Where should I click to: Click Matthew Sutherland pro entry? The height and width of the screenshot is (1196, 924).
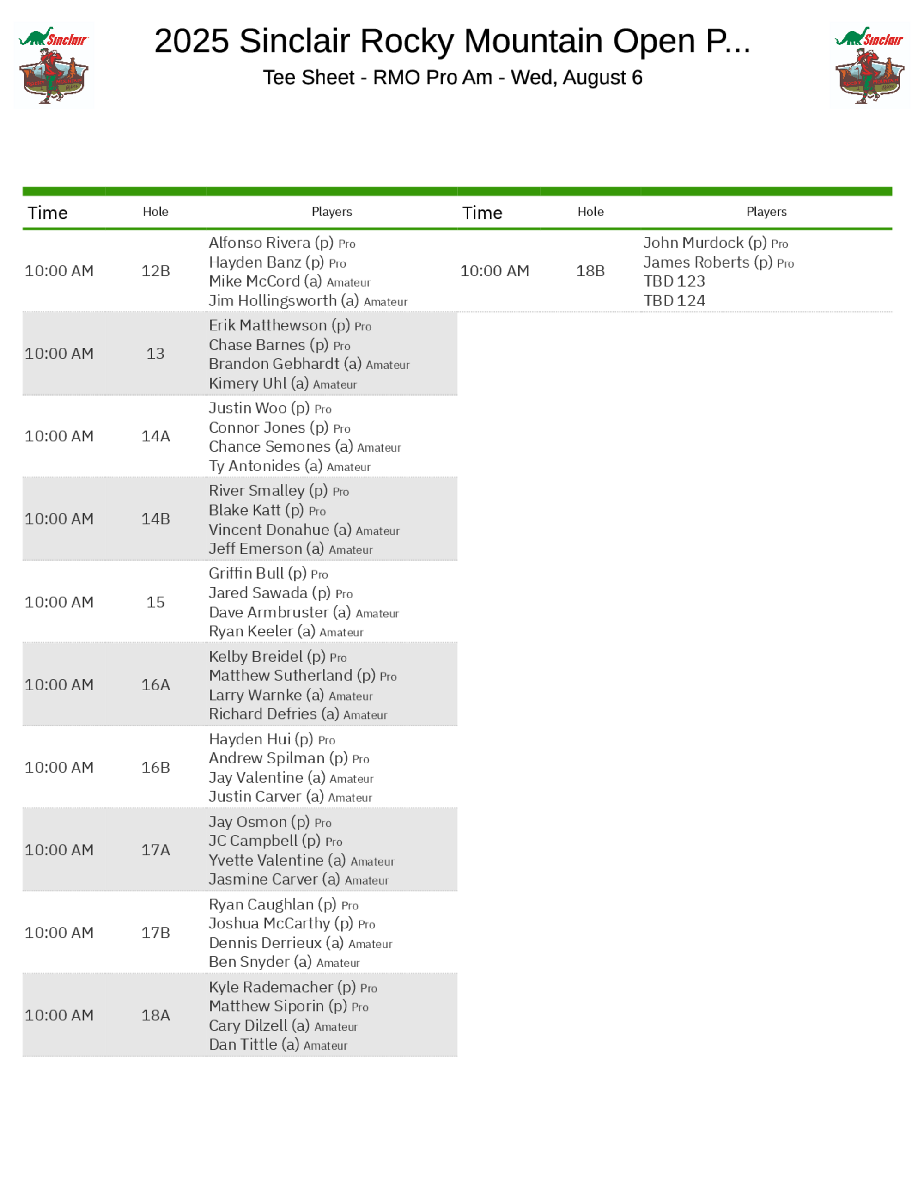pos(303,676)
